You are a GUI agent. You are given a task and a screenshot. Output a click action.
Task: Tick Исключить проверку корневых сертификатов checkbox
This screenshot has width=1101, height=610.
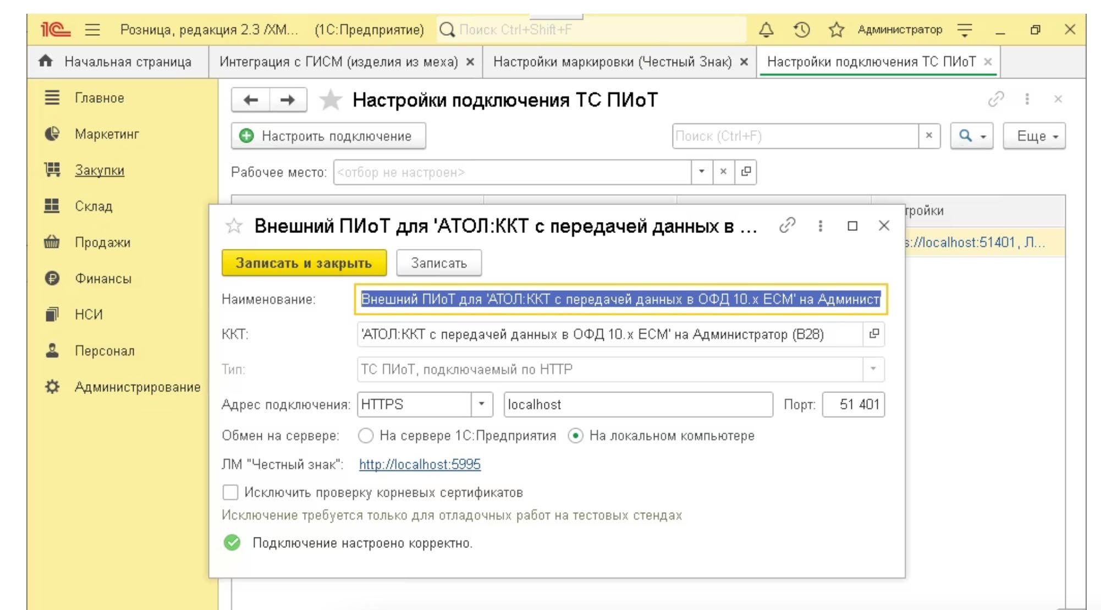(x=230, y=492)
